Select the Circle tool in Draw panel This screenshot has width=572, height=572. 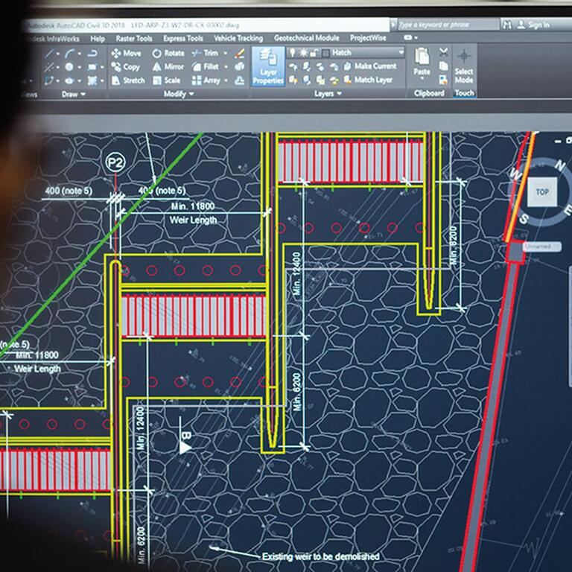click(x=69, y=67)
